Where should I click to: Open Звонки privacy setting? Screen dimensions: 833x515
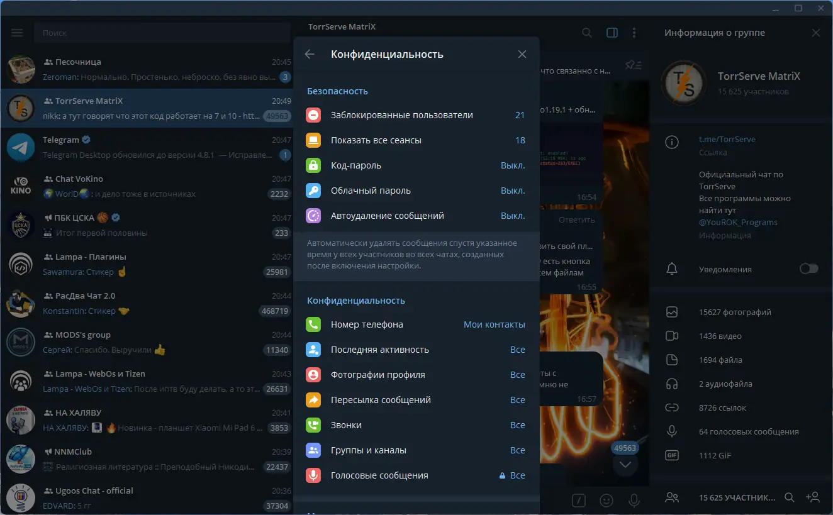pyautogui.click(x=416, y=425)
